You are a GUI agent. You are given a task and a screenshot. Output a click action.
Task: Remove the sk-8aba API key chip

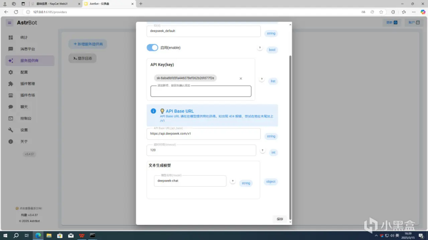241,79
